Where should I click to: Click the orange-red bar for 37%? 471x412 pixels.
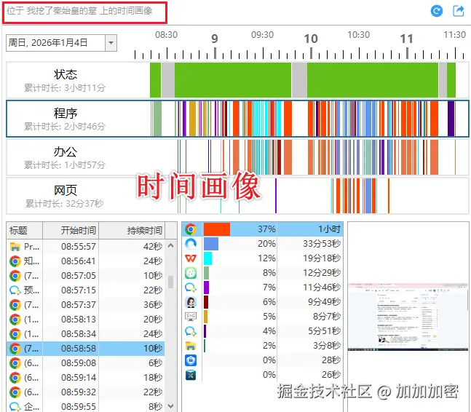coord(217,229)
